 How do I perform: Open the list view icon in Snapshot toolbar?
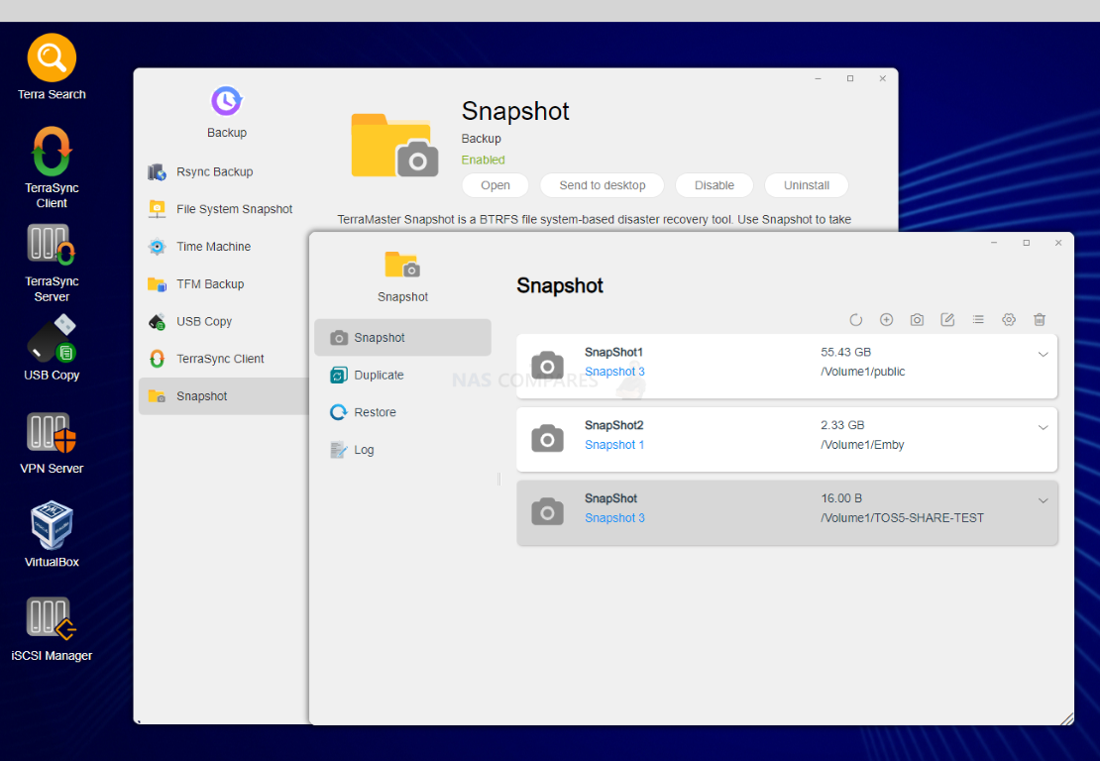pyautogui.click(x=978, y=320)
